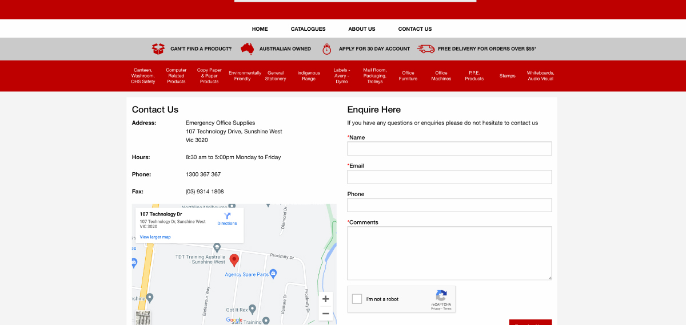Click '107 Technology Dr' title on map card
Image resolution: width=686 pixels, height=325 pixels.
click(161, 214)
